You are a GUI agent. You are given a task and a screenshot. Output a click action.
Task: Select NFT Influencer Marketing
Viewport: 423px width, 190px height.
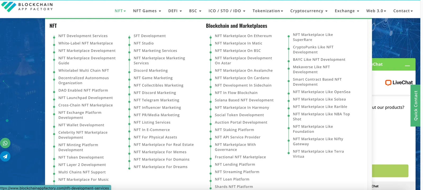[x=157, y=108]
